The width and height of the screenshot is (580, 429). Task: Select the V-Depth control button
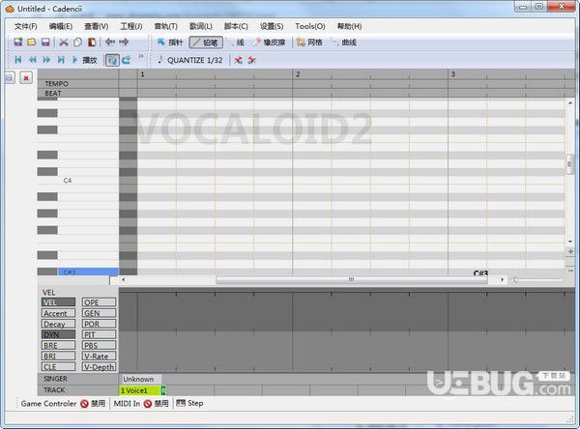pyautogui.click(x=99, y=367)
